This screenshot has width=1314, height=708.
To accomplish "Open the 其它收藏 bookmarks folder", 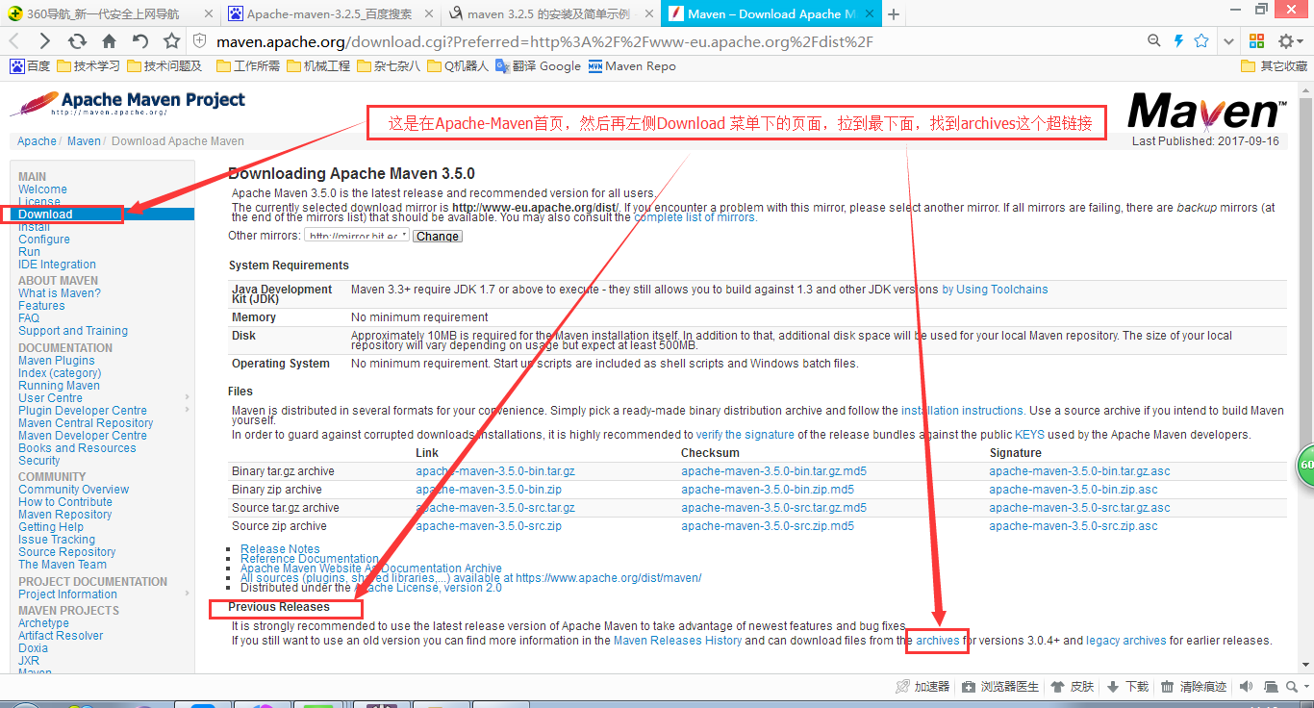I will (x=1275, y=66).
